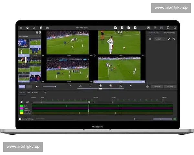Switch to the LIST tab
Viewport: 194px width, 155px height.
(x=28, y=93)
